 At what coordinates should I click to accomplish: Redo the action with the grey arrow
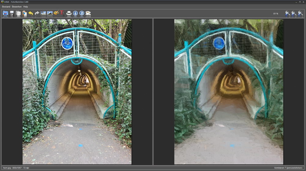(x=37, y=13)
